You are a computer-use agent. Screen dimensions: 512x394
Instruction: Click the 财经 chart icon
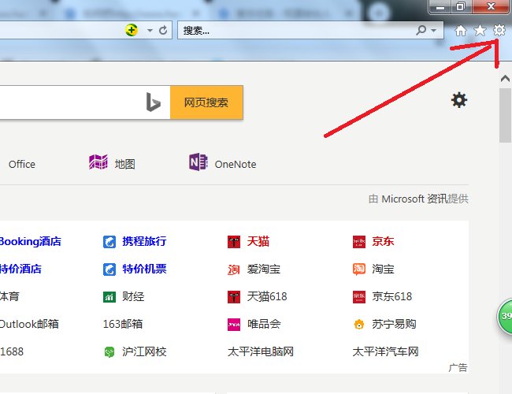(109, 297)
